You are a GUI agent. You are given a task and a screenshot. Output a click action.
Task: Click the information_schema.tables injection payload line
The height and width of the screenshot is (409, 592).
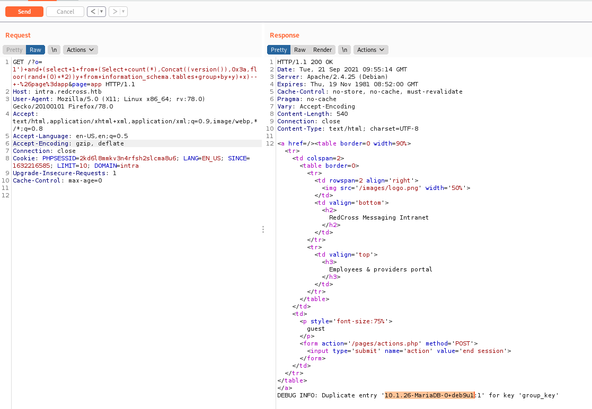tap(135, 77)
